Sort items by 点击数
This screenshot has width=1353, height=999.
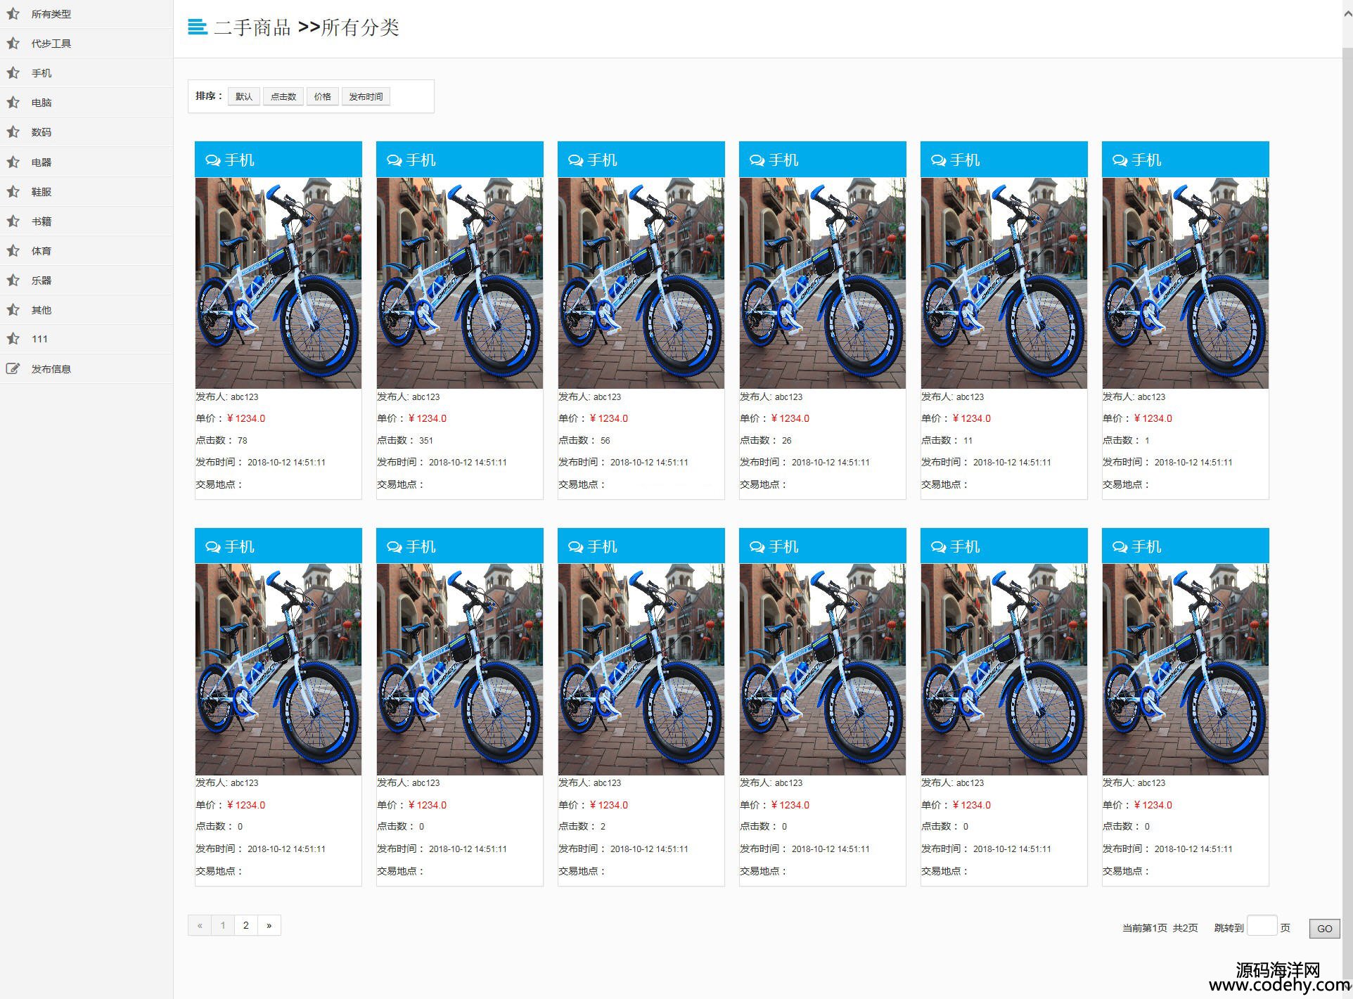[283, 96]
